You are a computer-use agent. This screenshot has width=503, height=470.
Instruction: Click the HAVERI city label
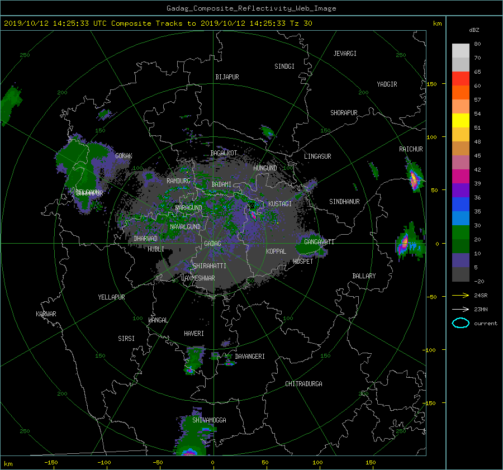pyautogui.click(x=194, y=334)
